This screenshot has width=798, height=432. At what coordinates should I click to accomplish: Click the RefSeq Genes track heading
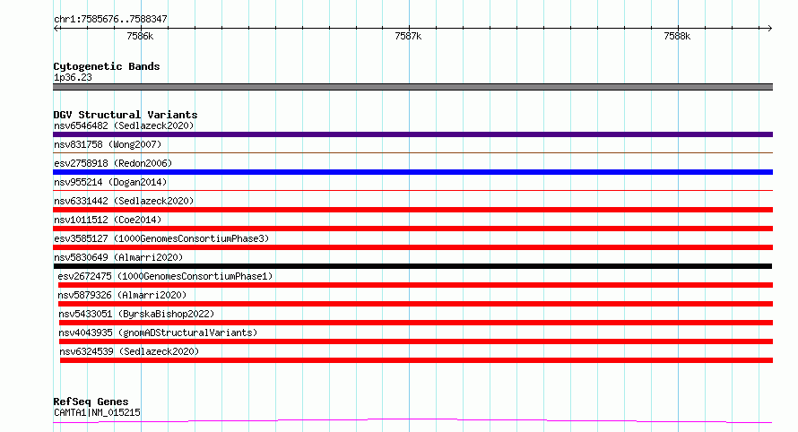(91, 402)
